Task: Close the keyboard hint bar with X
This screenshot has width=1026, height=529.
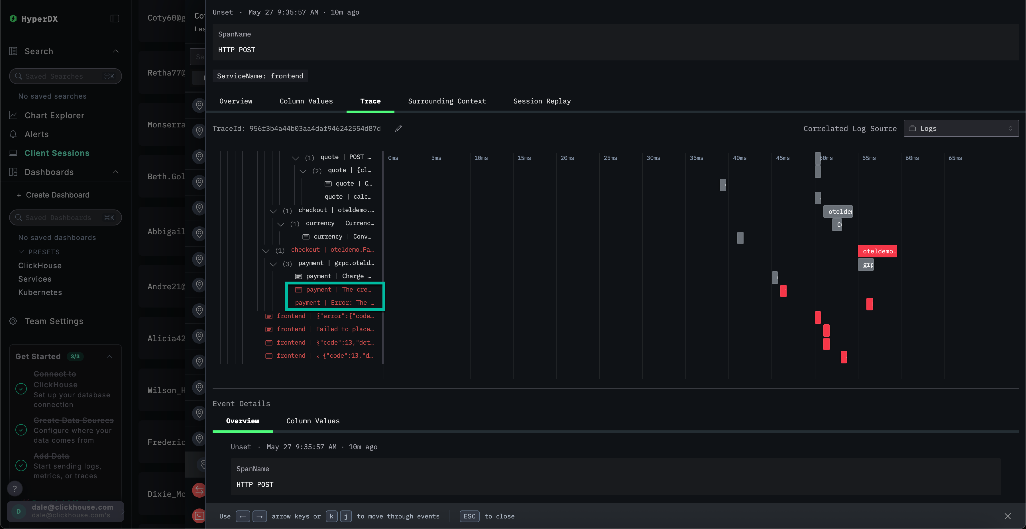Action: pos(1007,516)
